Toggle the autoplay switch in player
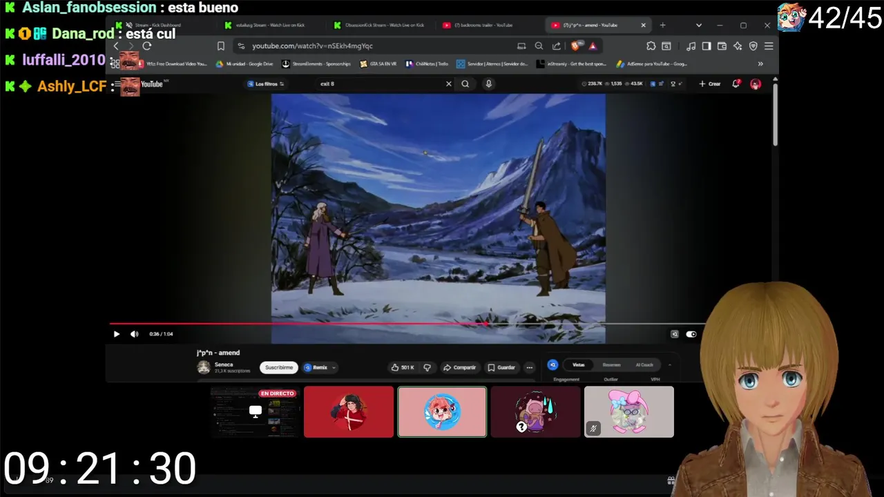 [x=691, y=334]
